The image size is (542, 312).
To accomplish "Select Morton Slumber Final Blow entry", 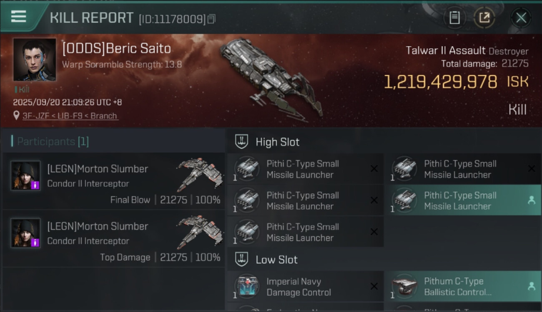I will point(113,181).
